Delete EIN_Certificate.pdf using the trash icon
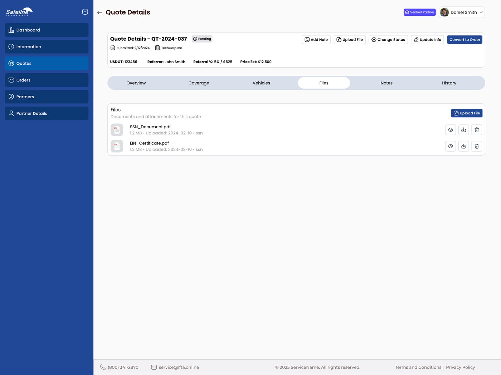This screenshot has width=501, height=375. pos(477,146)
